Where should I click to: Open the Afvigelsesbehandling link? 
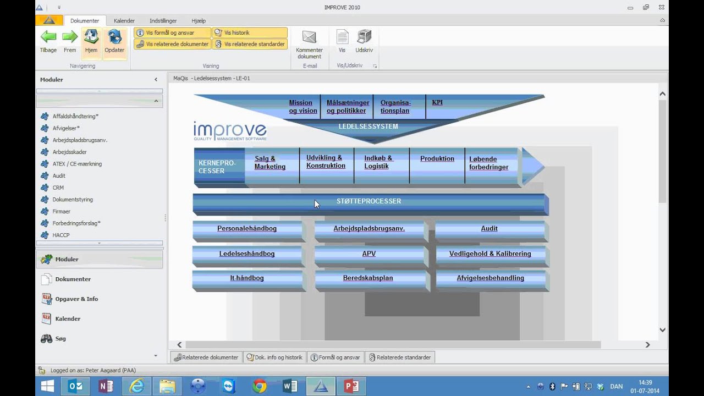click(x=490, y=278)
